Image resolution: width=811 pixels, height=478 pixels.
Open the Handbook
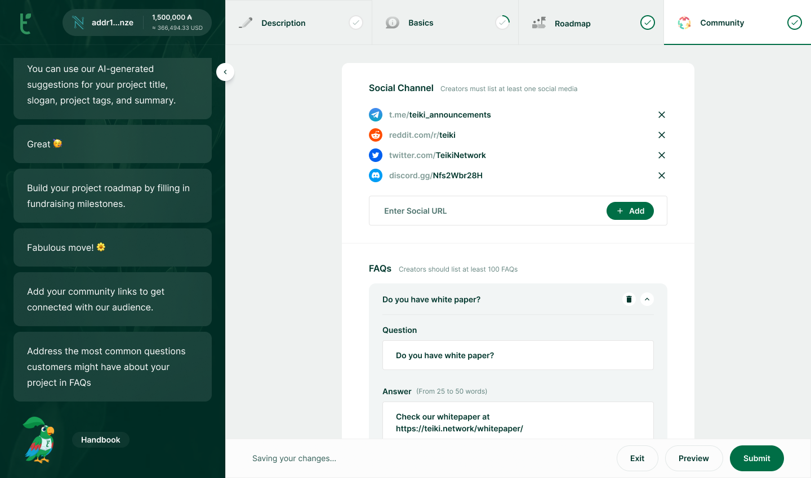point(101,440)
